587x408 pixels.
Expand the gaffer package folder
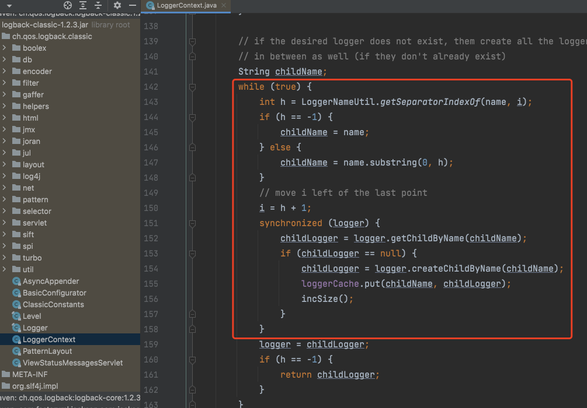click(x=4, y=94)
